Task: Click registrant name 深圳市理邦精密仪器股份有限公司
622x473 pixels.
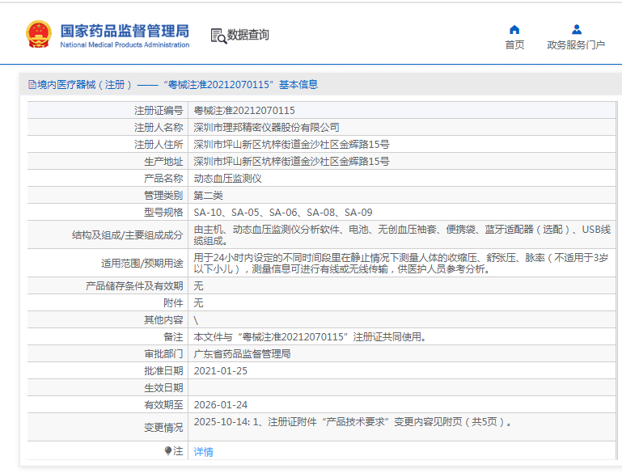Action: click(266, 128)
